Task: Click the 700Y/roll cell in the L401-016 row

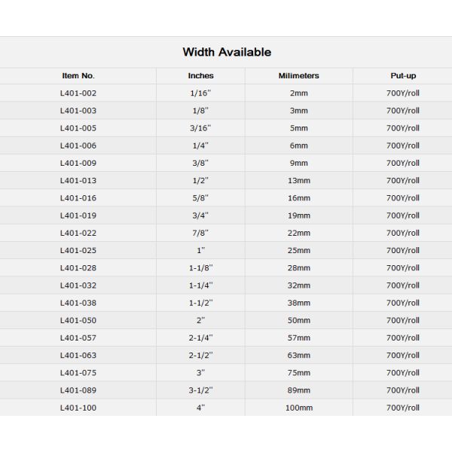Action: click(402, 198)
